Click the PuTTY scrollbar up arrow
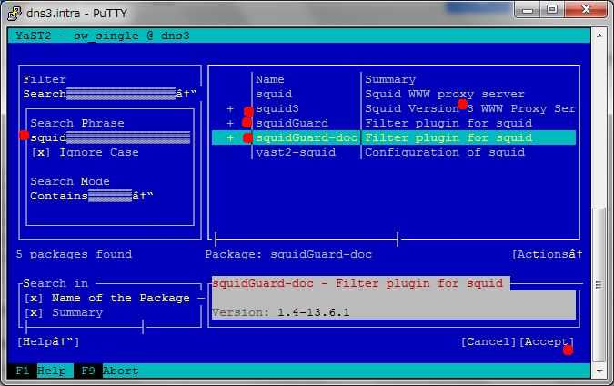The height and width of the screenshot is (386, 614). [x=599, y=36]
